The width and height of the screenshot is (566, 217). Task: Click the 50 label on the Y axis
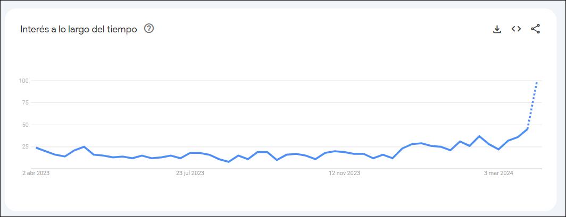click(24, 125)
